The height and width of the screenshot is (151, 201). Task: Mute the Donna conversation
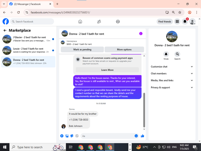(x=166, y=54)
